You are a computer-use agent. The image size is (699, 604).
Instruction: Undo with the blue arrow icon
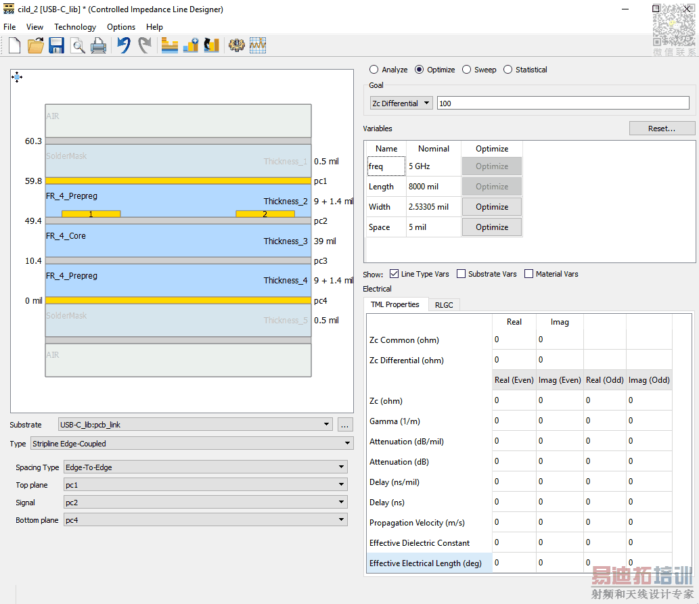pos(123,46)
